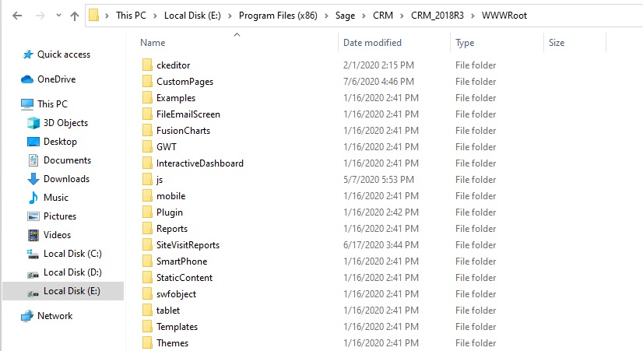Select This PC in navigation pane
Image resolution: width=643 pixels, height=351 pixels.
[52, 104]
